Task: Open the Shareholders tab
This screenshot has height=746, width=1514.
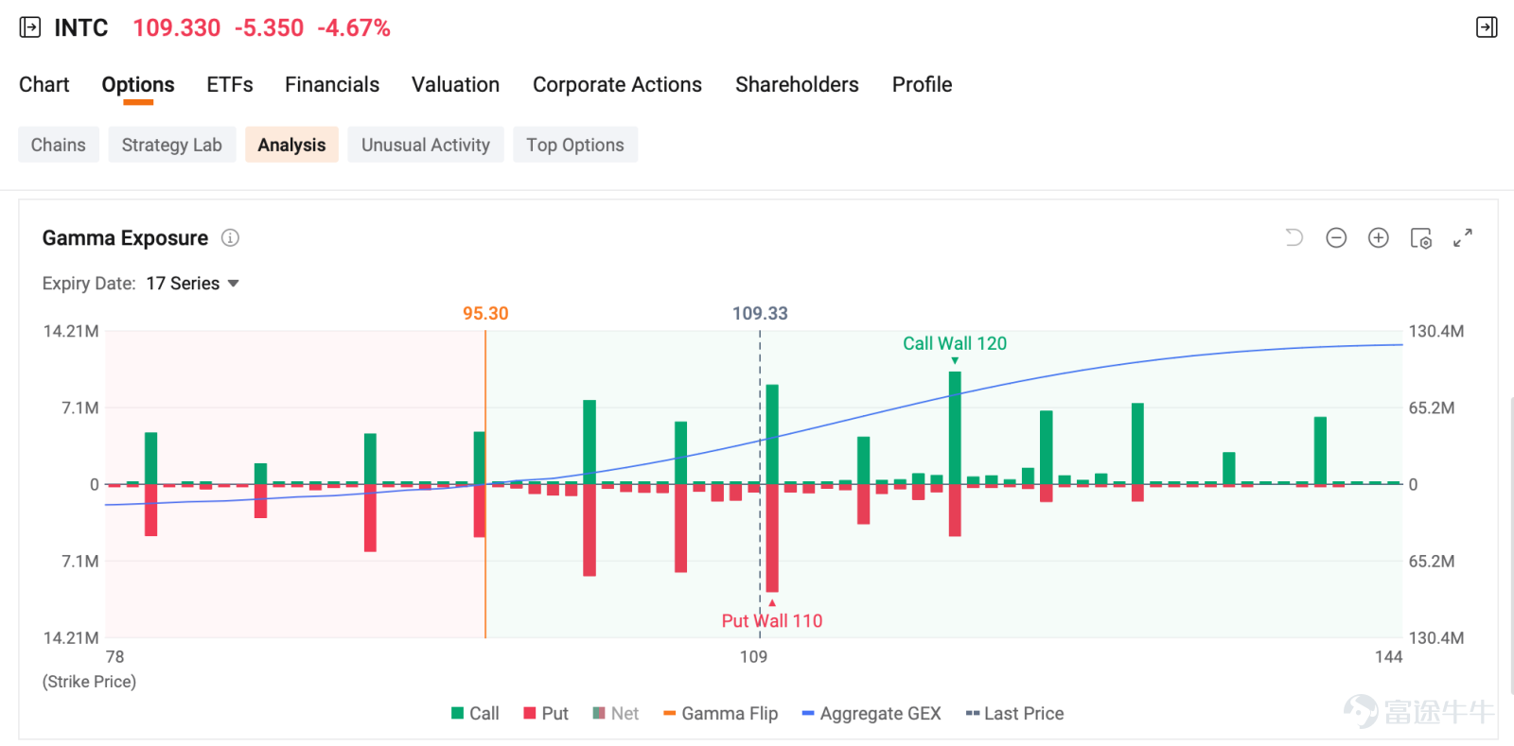Action: click(x=797, y=85)
